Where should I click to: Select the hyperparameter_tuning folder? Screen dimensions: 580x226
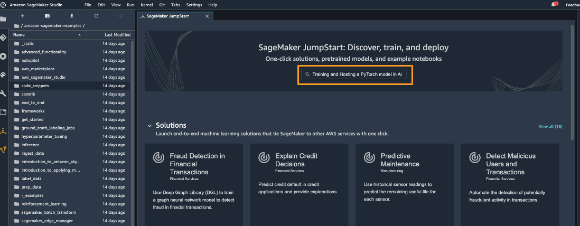click(70, 136)
